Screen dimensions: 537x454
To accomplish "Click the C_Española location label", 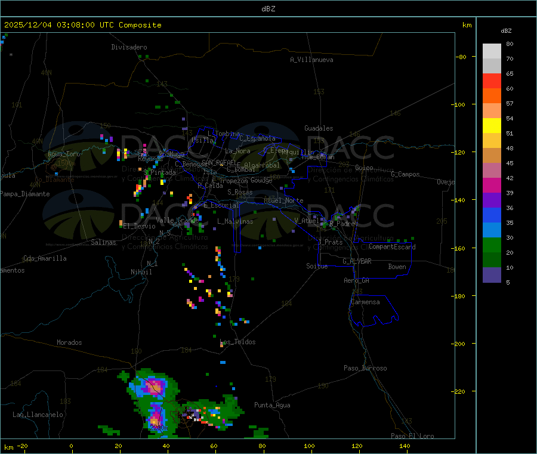I will click(x=258, y=138).
